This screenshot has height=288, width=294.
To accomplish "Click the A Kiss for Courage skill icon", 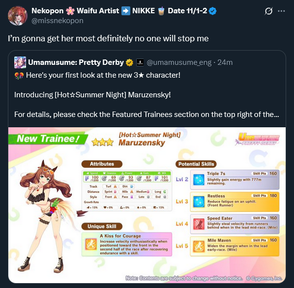I will click(x=91, y=244).
